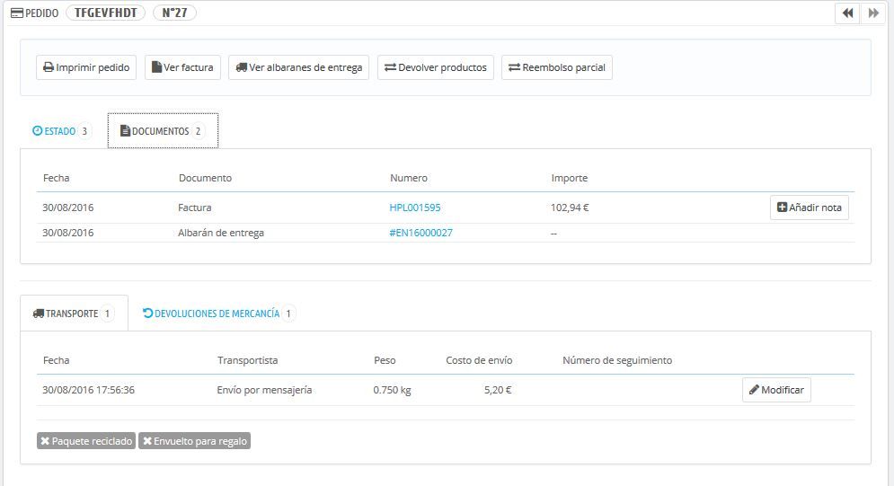Click shipping date 30/08/2016 17:56:36
The height and width of the screenshot is (486, 894).
click(88, 390)
